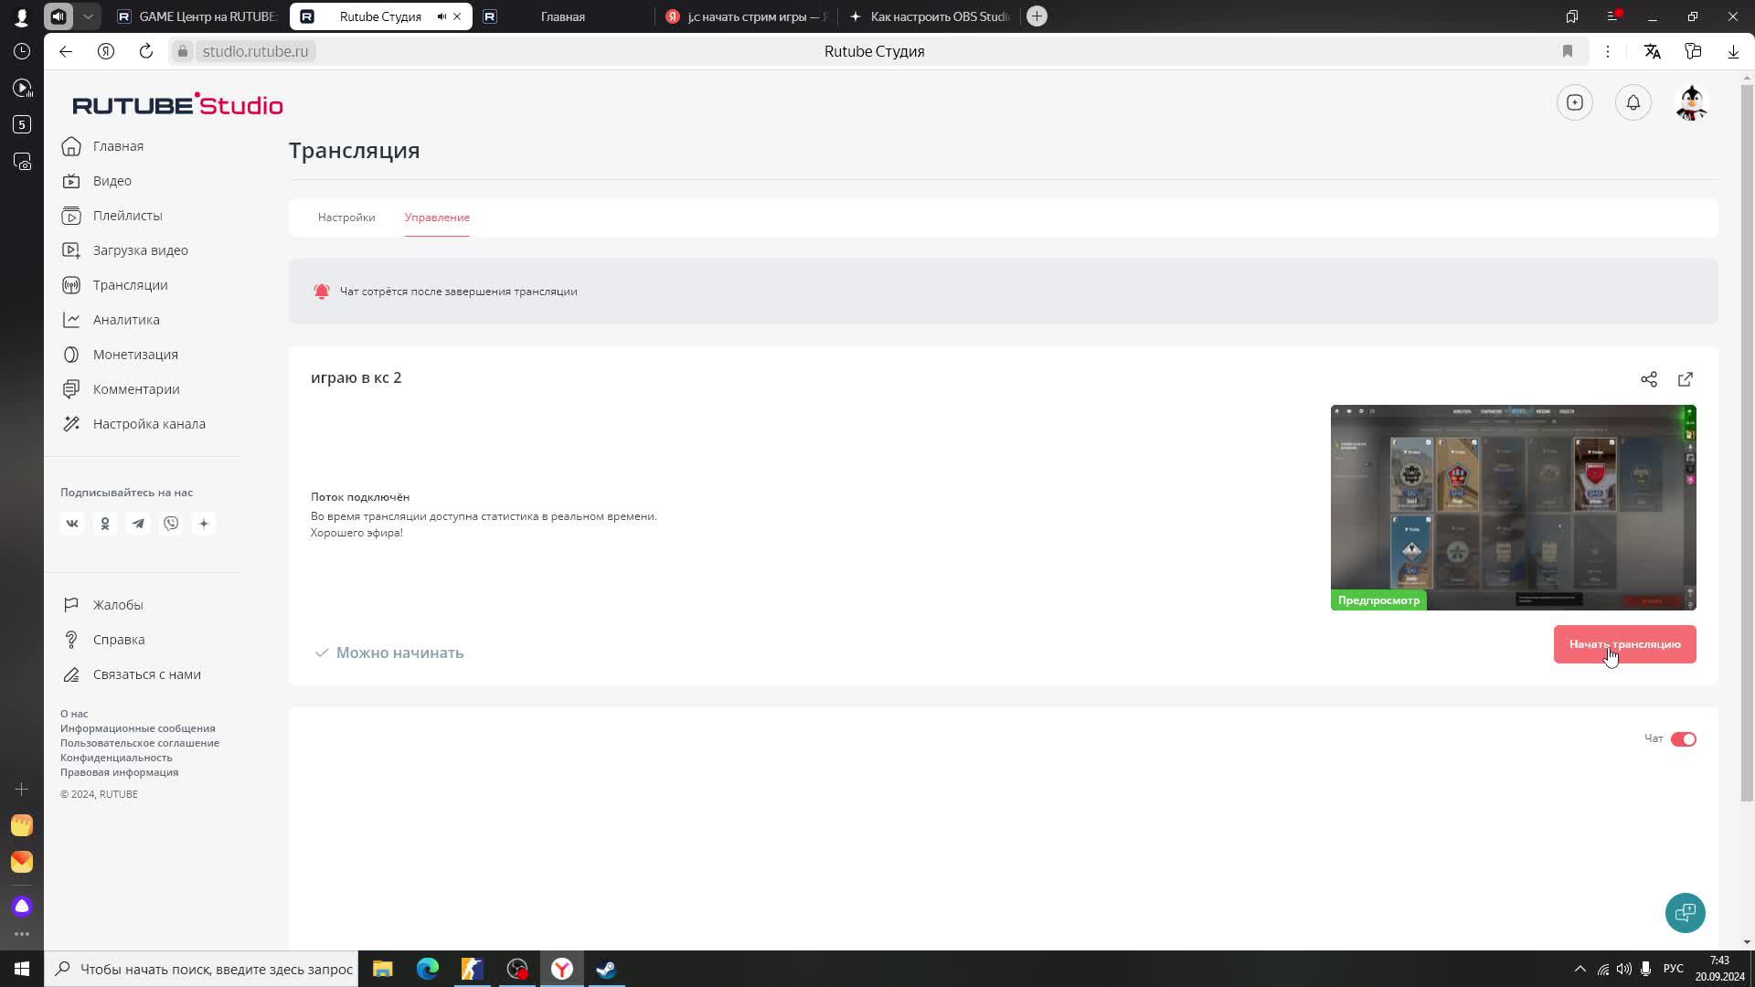Click the share icon for the stream
This screenshot has width=1755, height=987.
click(1648, 379)
